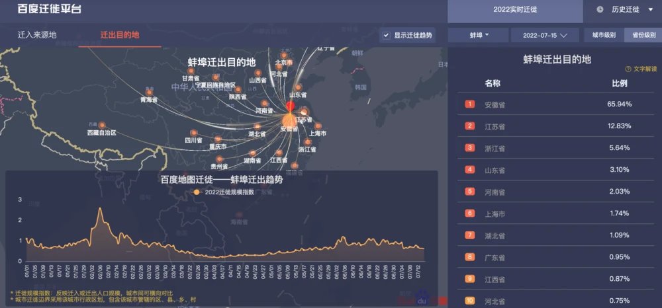Click the 四川省 map marker dot
Viewport: 662px width, 308px height.
click(x=193, y=133)
